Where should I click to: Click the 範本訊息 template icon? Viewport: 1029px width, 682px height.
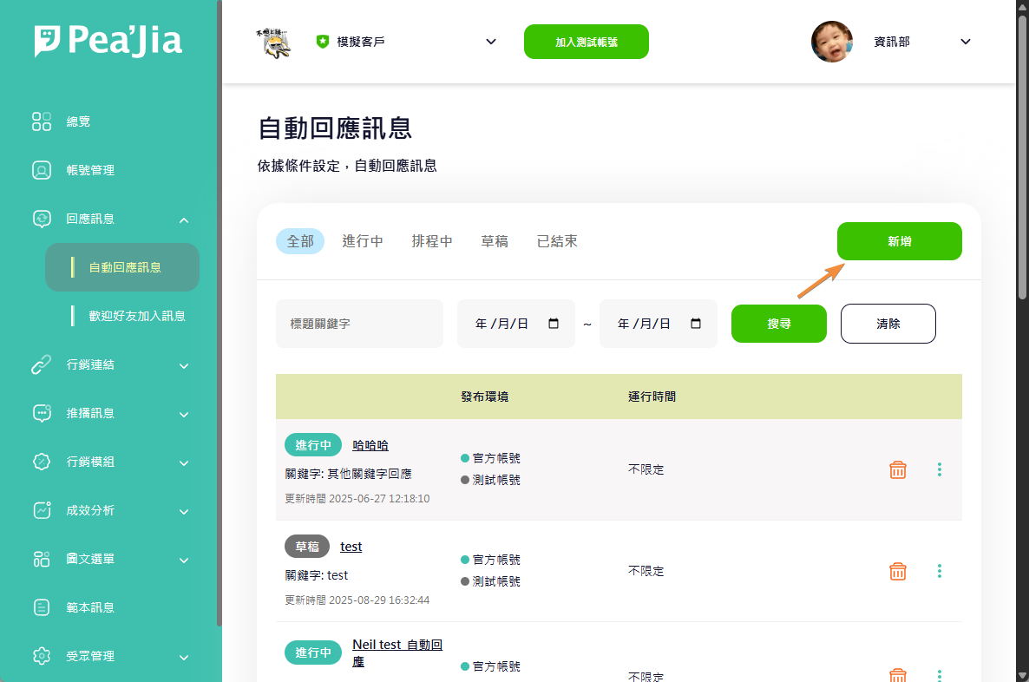tap(42, 607)
